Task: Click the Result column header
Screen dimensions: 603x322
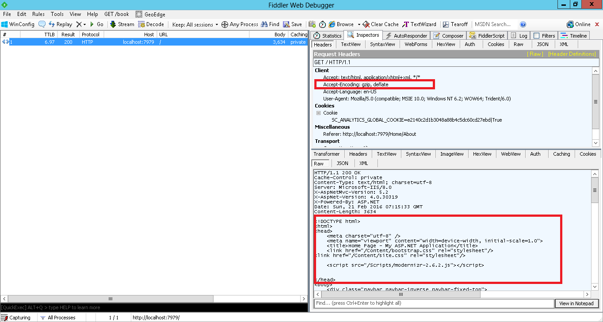Action: [68, 34]
